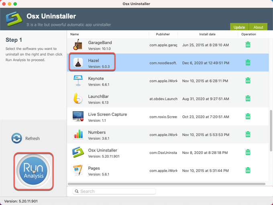Select the Numbers name text
Screen dimensions: 273x205
[x=97, y=132]
